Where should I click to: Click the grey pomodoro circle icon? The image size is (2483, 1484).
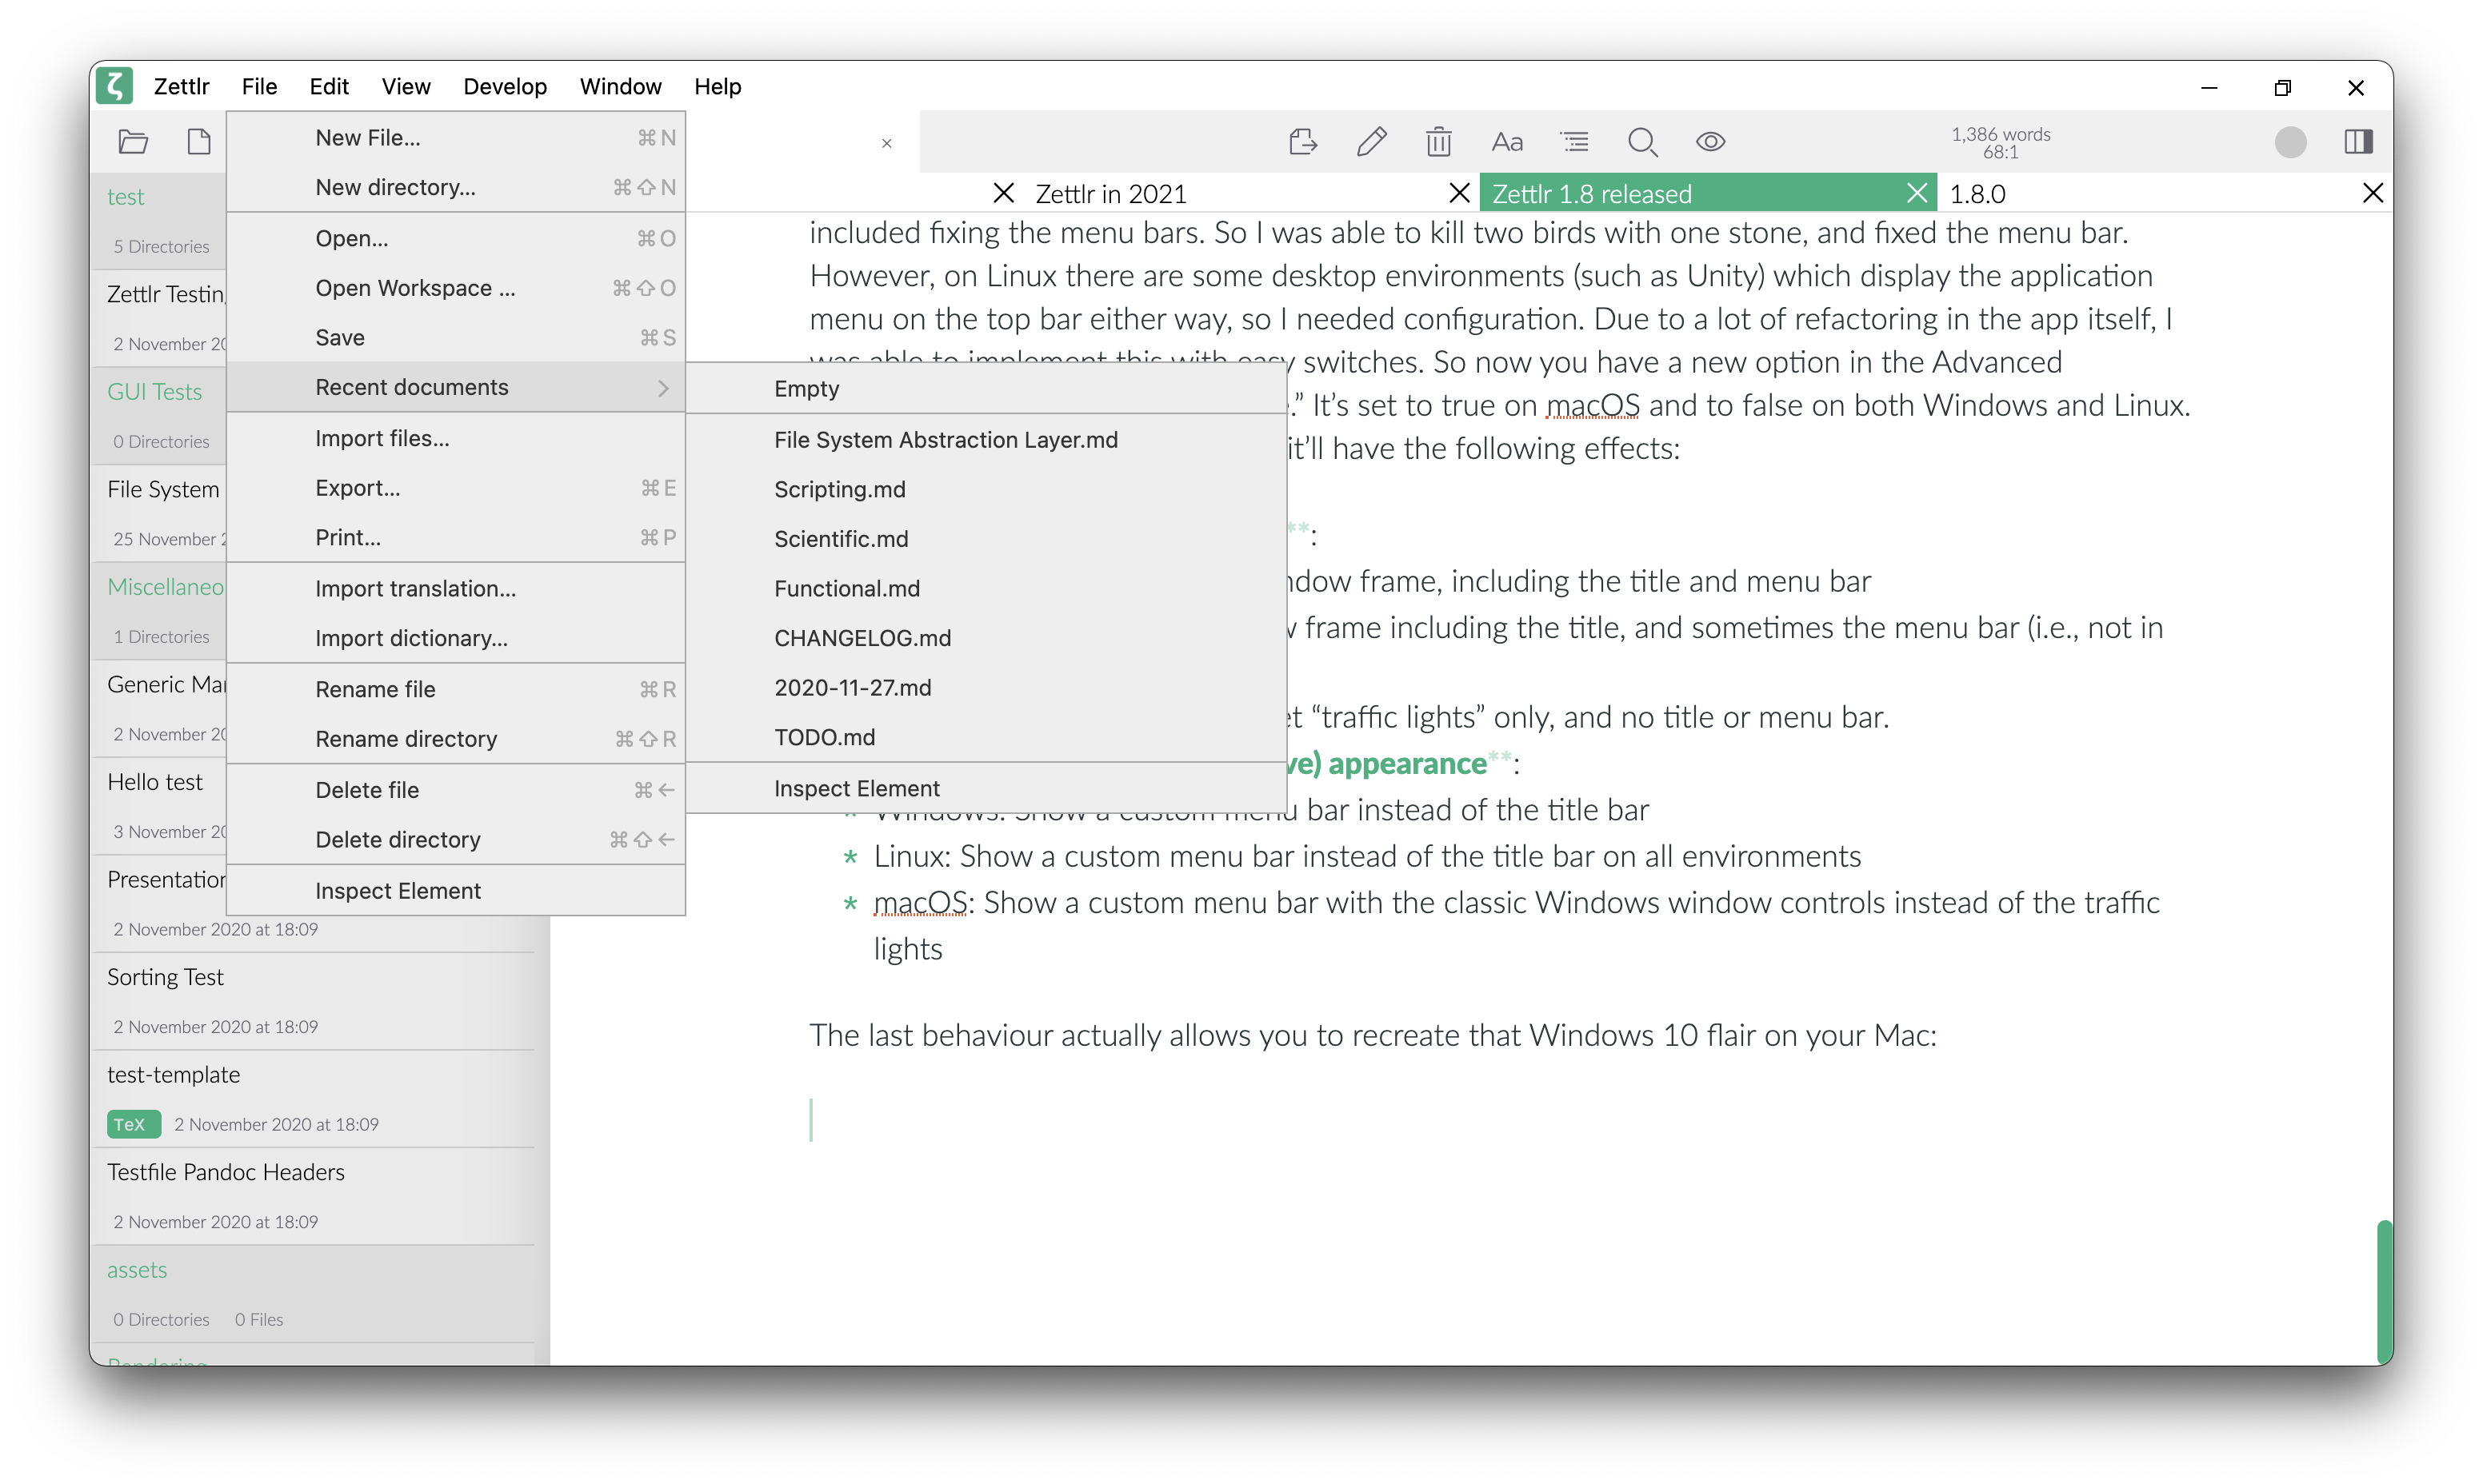(2290, 142)
